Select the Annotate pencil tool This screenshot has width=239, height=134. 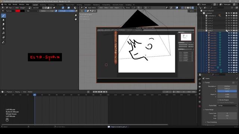tap(3, 43)
